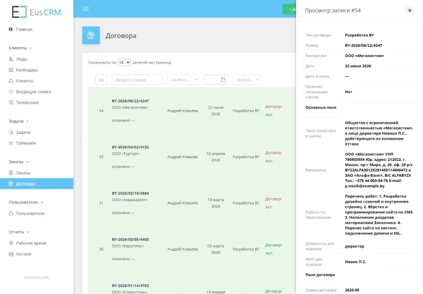Viewport: 423px width, 294px height.
Task: Click ООО «Аквамаркет» in the table
Action: tap(130, 200)
